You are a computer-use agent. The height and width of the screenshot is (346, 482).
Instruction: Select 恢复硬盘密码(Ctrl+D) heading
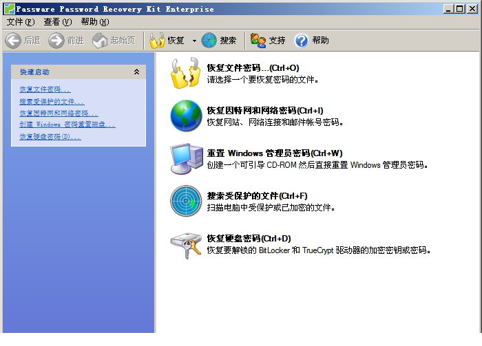pos(249,238)
